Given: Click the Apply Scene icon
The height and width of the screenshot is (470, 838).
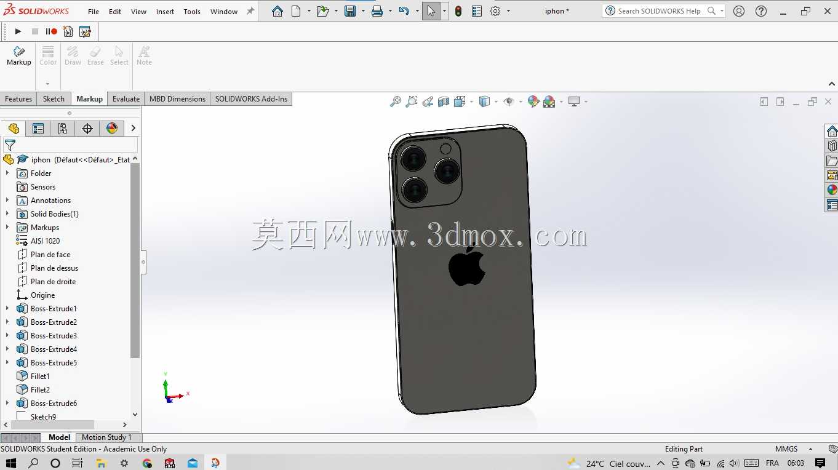Looking at the screenshot, I should pos(549,102).
